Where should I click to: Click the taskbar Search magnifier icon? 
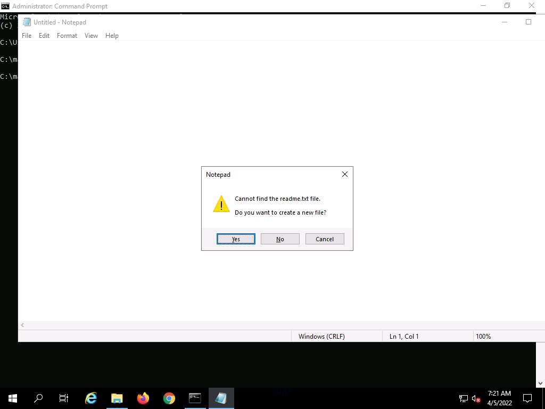tap(38, 398)
